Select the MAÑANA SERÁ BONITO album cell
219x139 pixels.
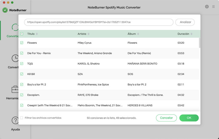142,64
